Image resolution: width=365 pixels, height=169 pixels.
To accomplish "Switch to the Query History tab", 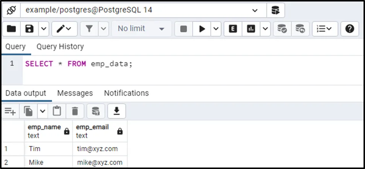I will (60, 47).
